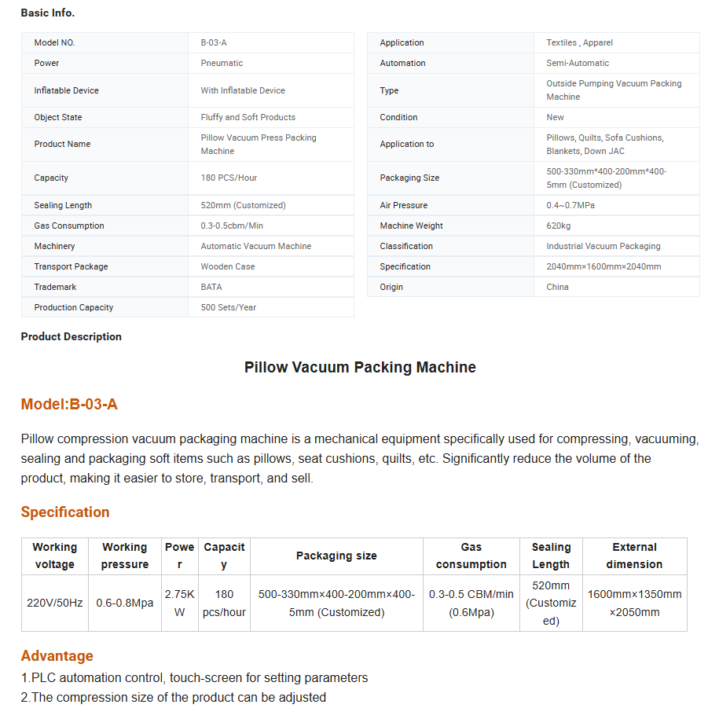
Task: Select the Semi-Automatic automation value
Action: [x=578, y=63]
